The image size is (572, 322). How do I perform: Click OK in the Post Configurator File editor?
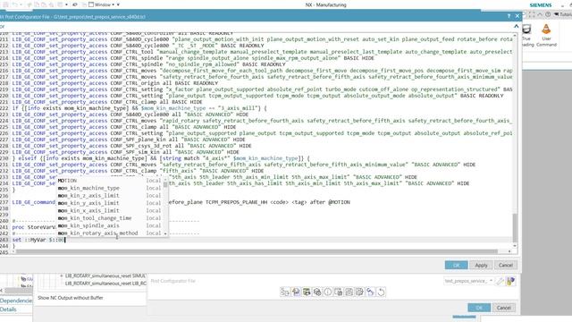pyautogui.click(x=456, y=265)
